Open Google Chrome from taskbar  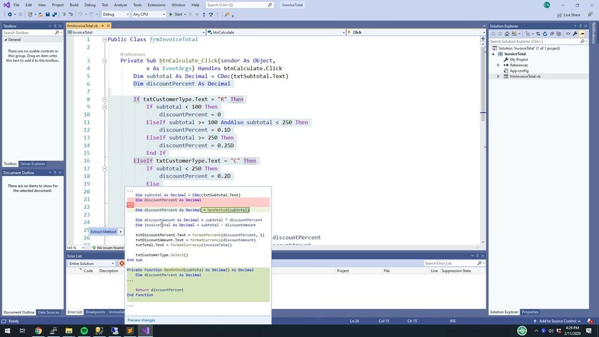[x=38, y=330]
